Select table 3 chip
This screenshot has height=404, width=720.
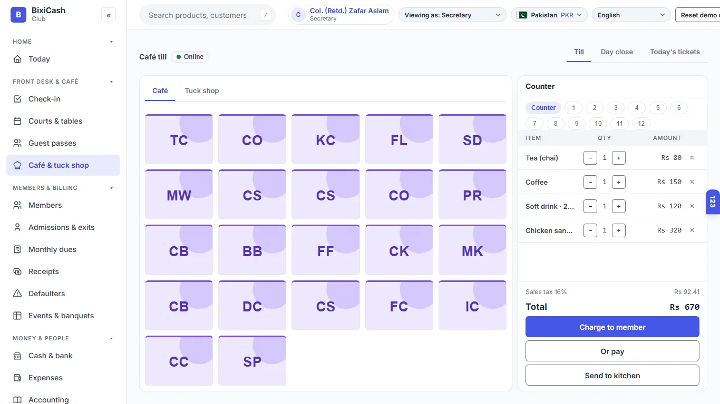[x=616, y=108]
